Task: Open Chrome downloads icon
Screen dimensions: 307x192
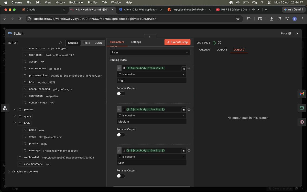Action: coord(272,19)
